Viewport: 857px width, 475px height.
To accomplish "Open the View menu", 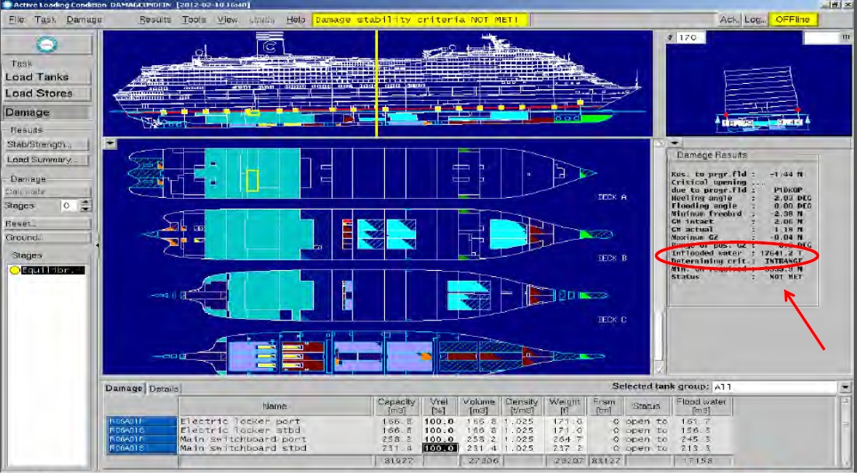I will pos(227,19).
